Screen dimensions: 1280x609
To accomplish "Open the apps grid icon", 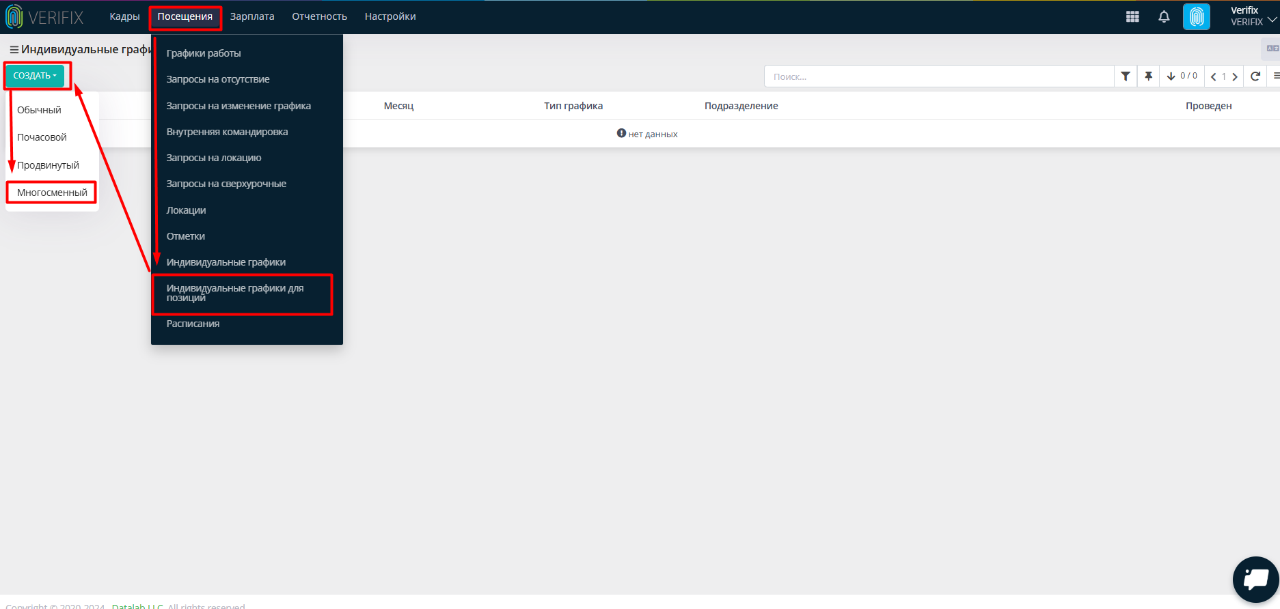I will point(1132,17).
